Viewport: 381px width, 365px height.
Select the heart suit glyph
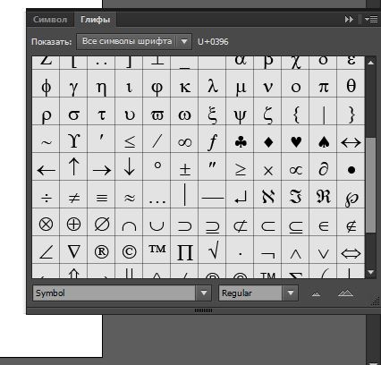(296, 140)
